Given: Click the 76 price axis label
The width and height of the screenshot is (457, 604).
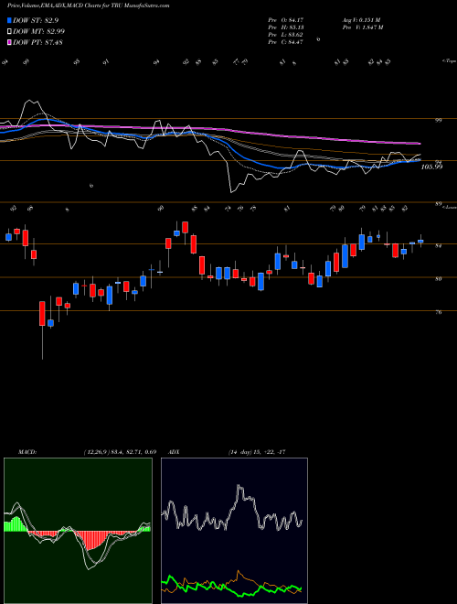Looking at the screenshot, I should [x=439, y=312].
